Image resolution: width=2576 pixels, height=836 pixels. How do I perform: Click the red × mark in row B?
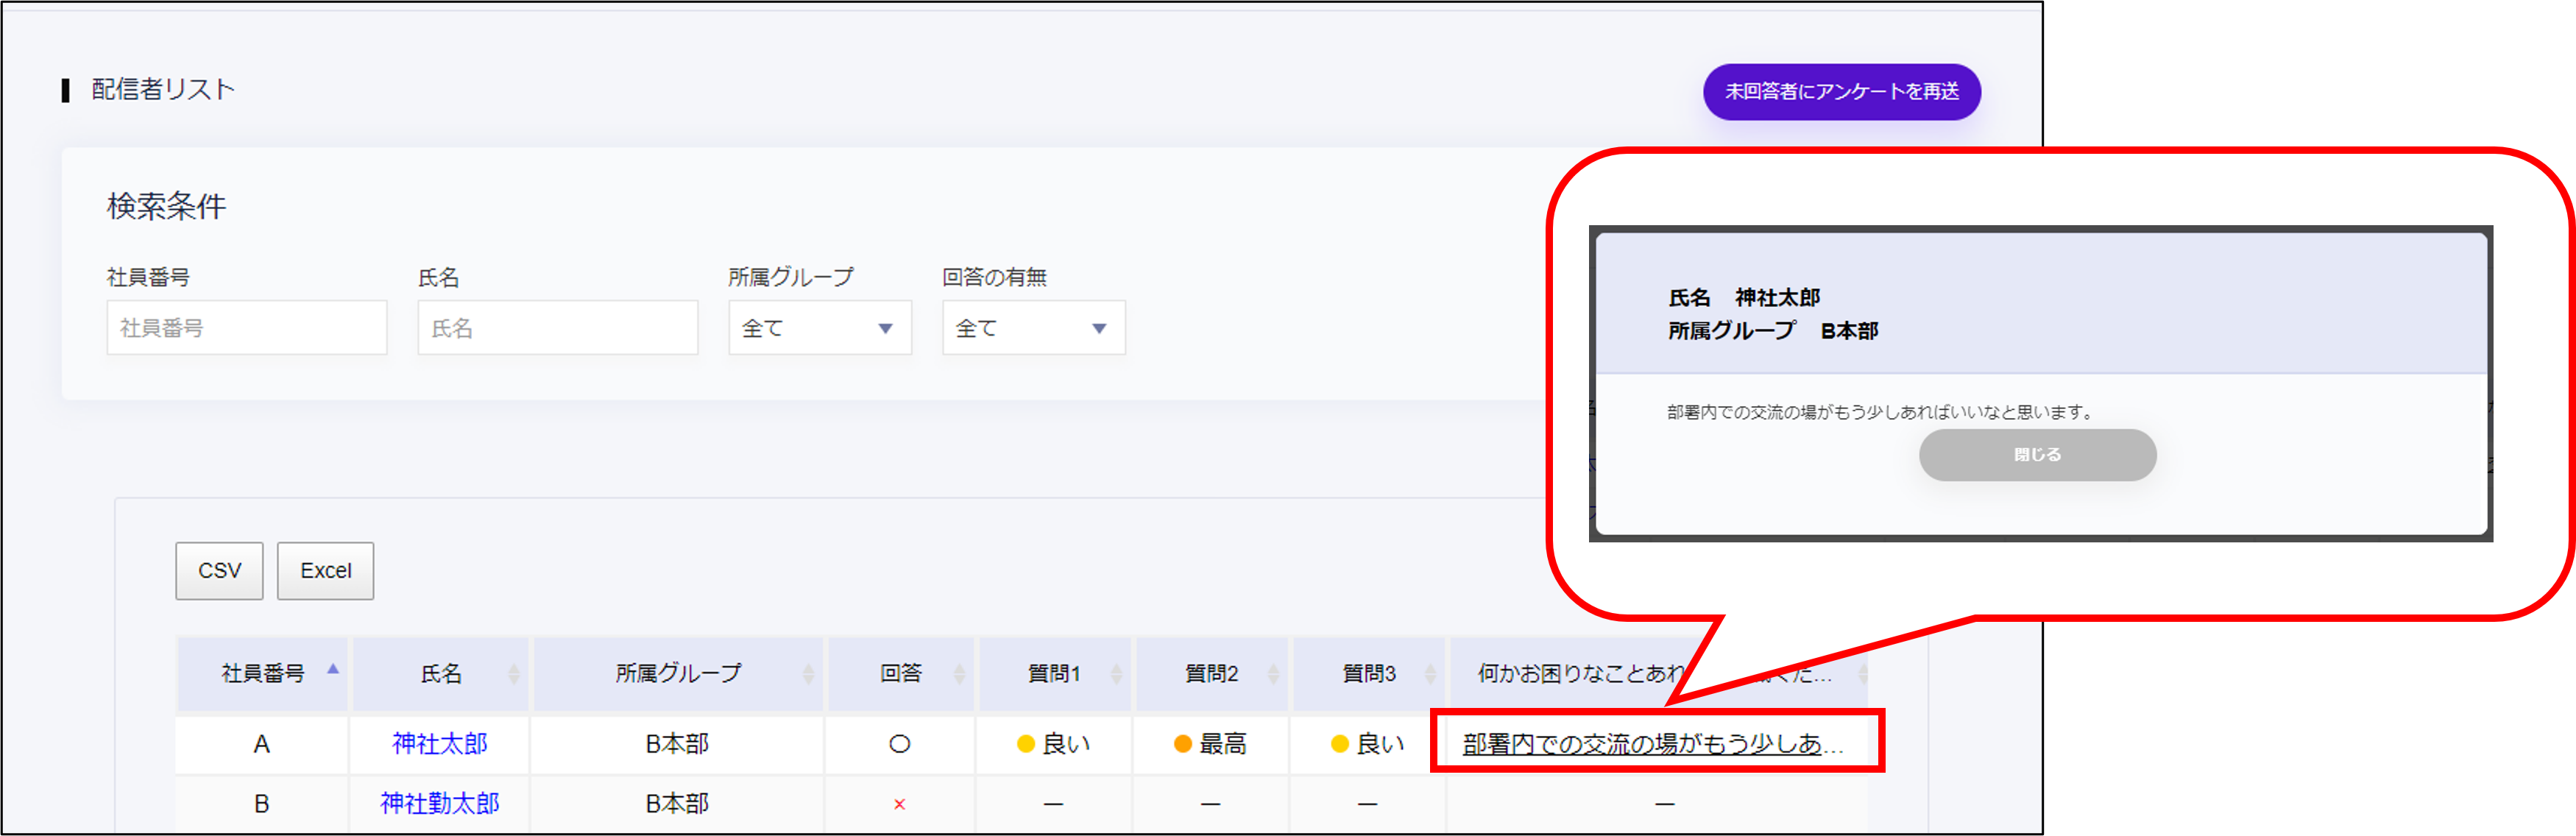click(899, 804)
